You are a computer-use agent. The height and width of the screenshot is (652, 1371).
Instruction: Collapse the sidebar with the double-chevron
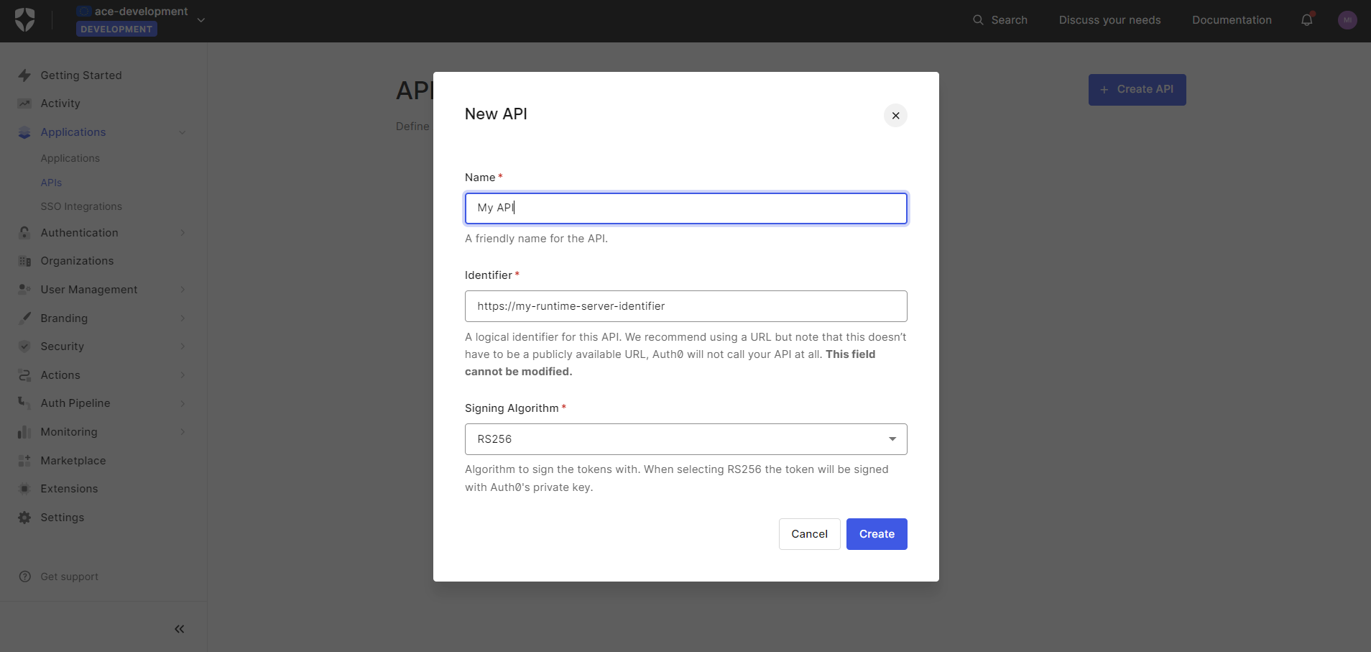click(x=179, y=629)
